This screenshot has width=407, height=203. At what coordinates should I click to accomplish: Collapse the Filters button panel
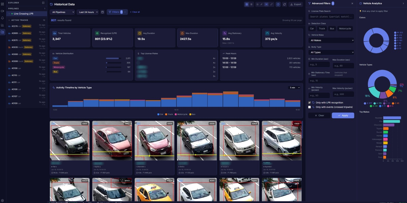(117, 12)
